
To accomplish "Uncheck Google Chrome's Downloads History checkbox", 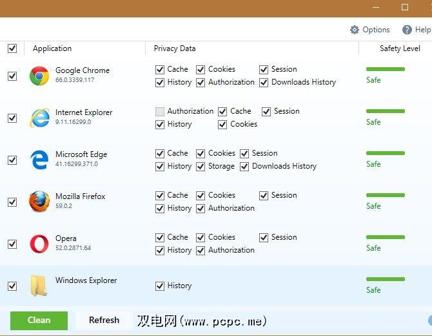I will tap(264, 83).
